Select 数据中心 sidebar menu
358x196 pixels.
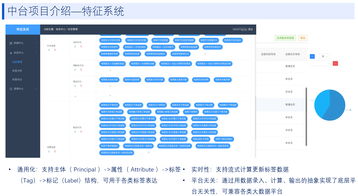[x=23, y=43]
